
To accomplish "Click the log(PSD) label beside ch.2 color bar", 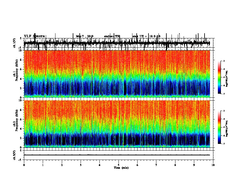I will pyautogui.click(x=227, y=128).
